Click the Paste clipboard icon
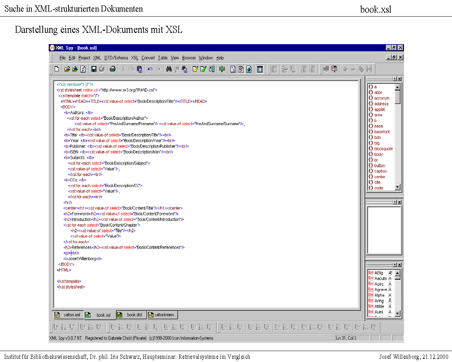This screenshot has height=362, width=452. 139,69
